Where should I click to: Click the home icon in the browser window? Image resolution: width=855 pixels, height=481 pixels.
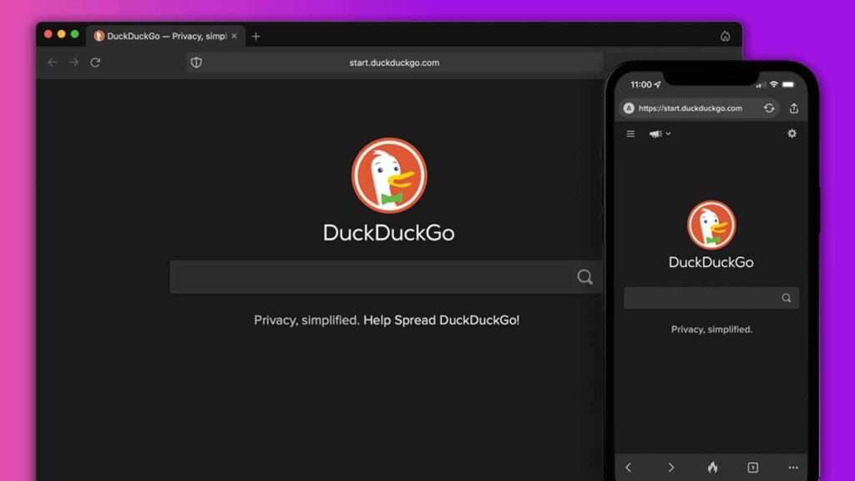(x=726, y=36)
